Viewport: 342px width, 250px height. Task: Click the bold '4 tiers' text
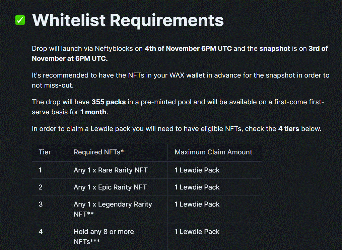[x=288, y=129]
